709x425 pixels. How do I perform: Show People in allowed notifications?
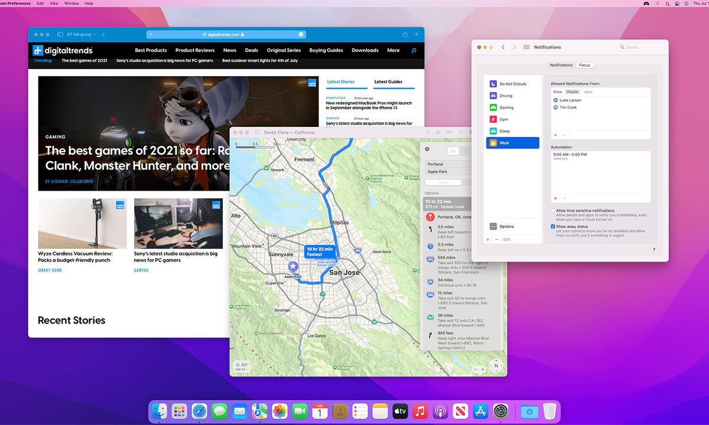tap(573, 92)
